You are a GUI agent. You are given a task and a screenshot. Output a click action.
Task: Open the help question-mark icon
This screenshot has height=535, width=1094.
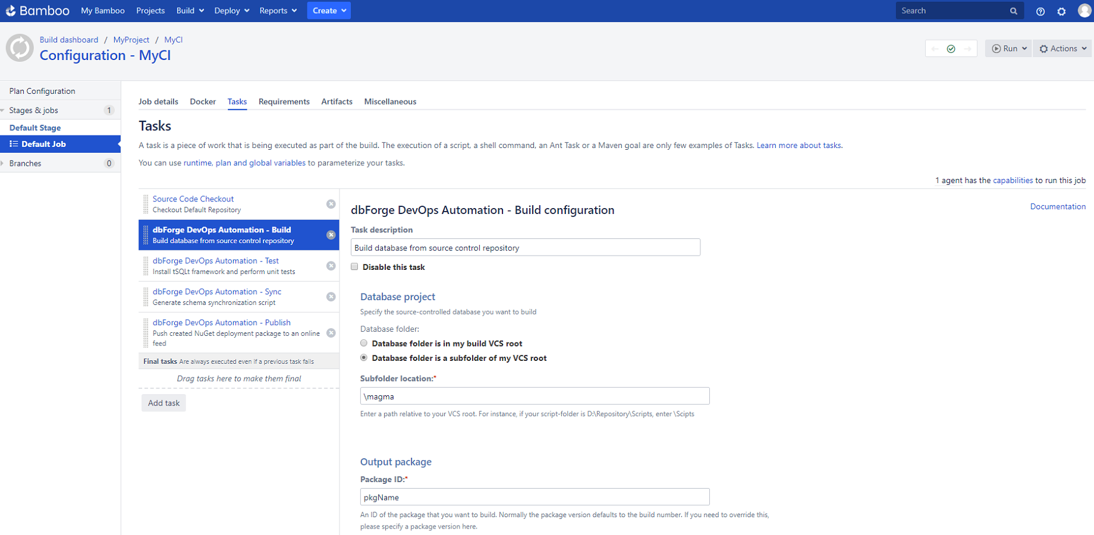[x=1040, y=11]
